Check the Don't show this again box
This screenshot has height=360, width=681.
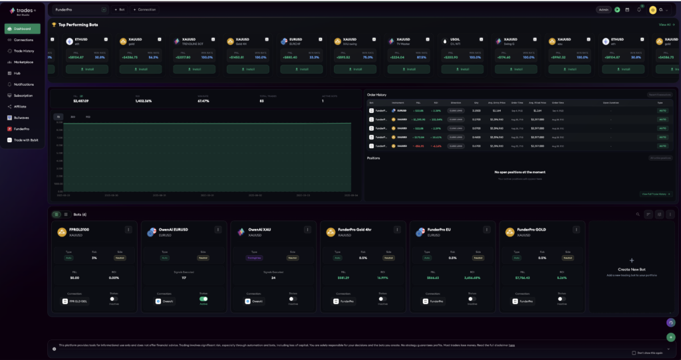[x=634, y=353]
